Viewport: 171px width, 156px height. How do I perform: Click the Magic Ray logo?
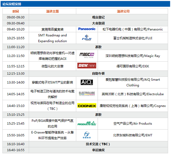point(87,55)
